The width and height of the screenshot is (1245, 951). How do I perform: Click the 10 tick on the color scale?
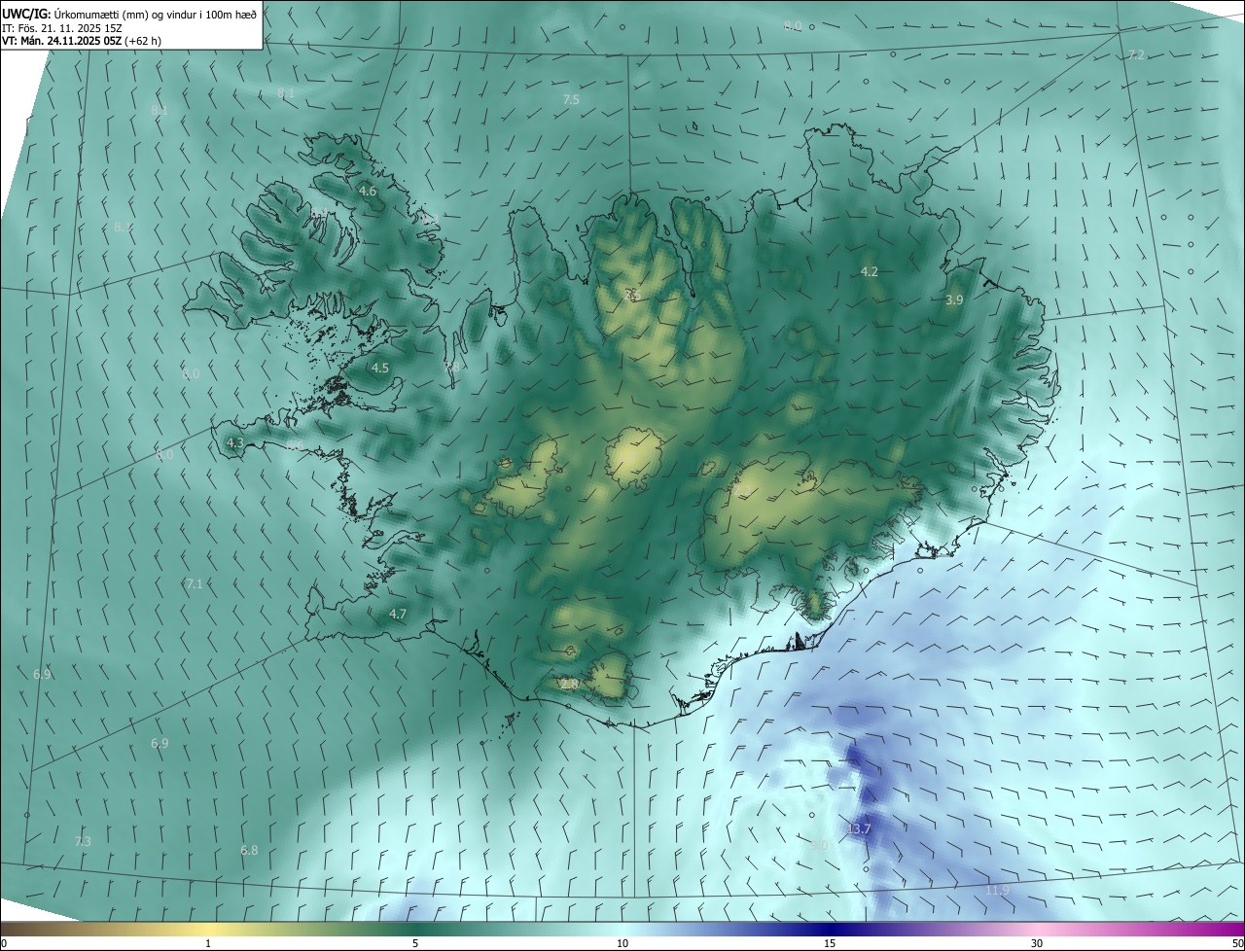point(622,943)
